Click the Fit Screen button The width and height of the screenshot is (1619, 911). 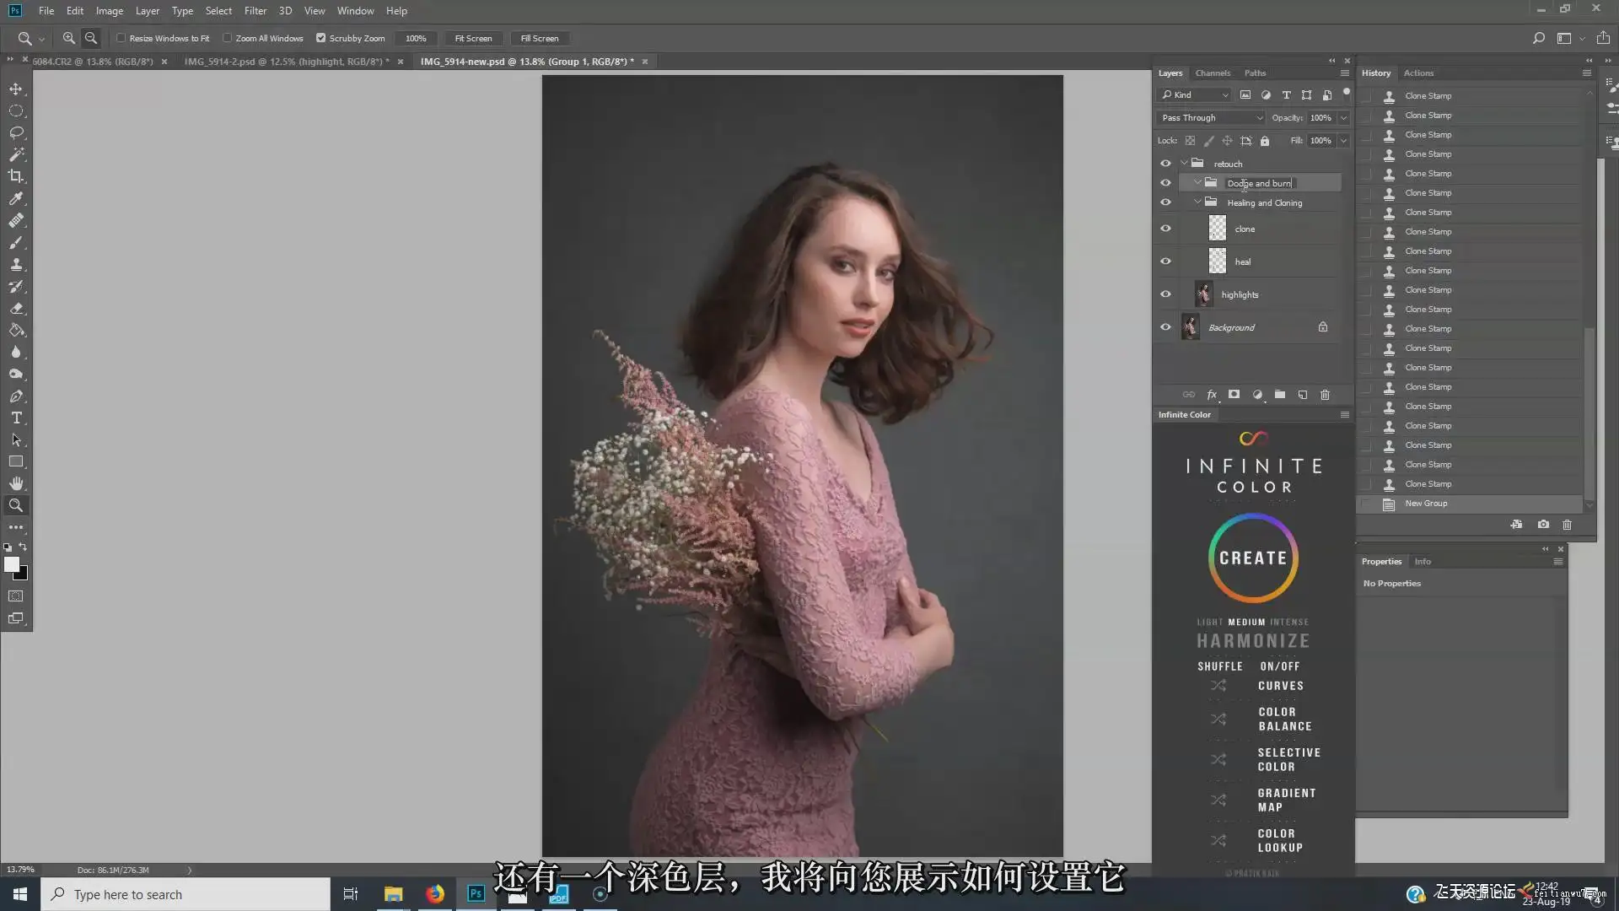473,38
